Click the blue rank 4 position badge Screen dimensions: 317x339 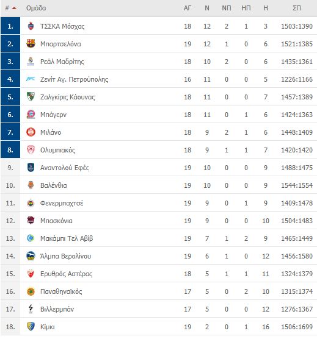[10, 79]
